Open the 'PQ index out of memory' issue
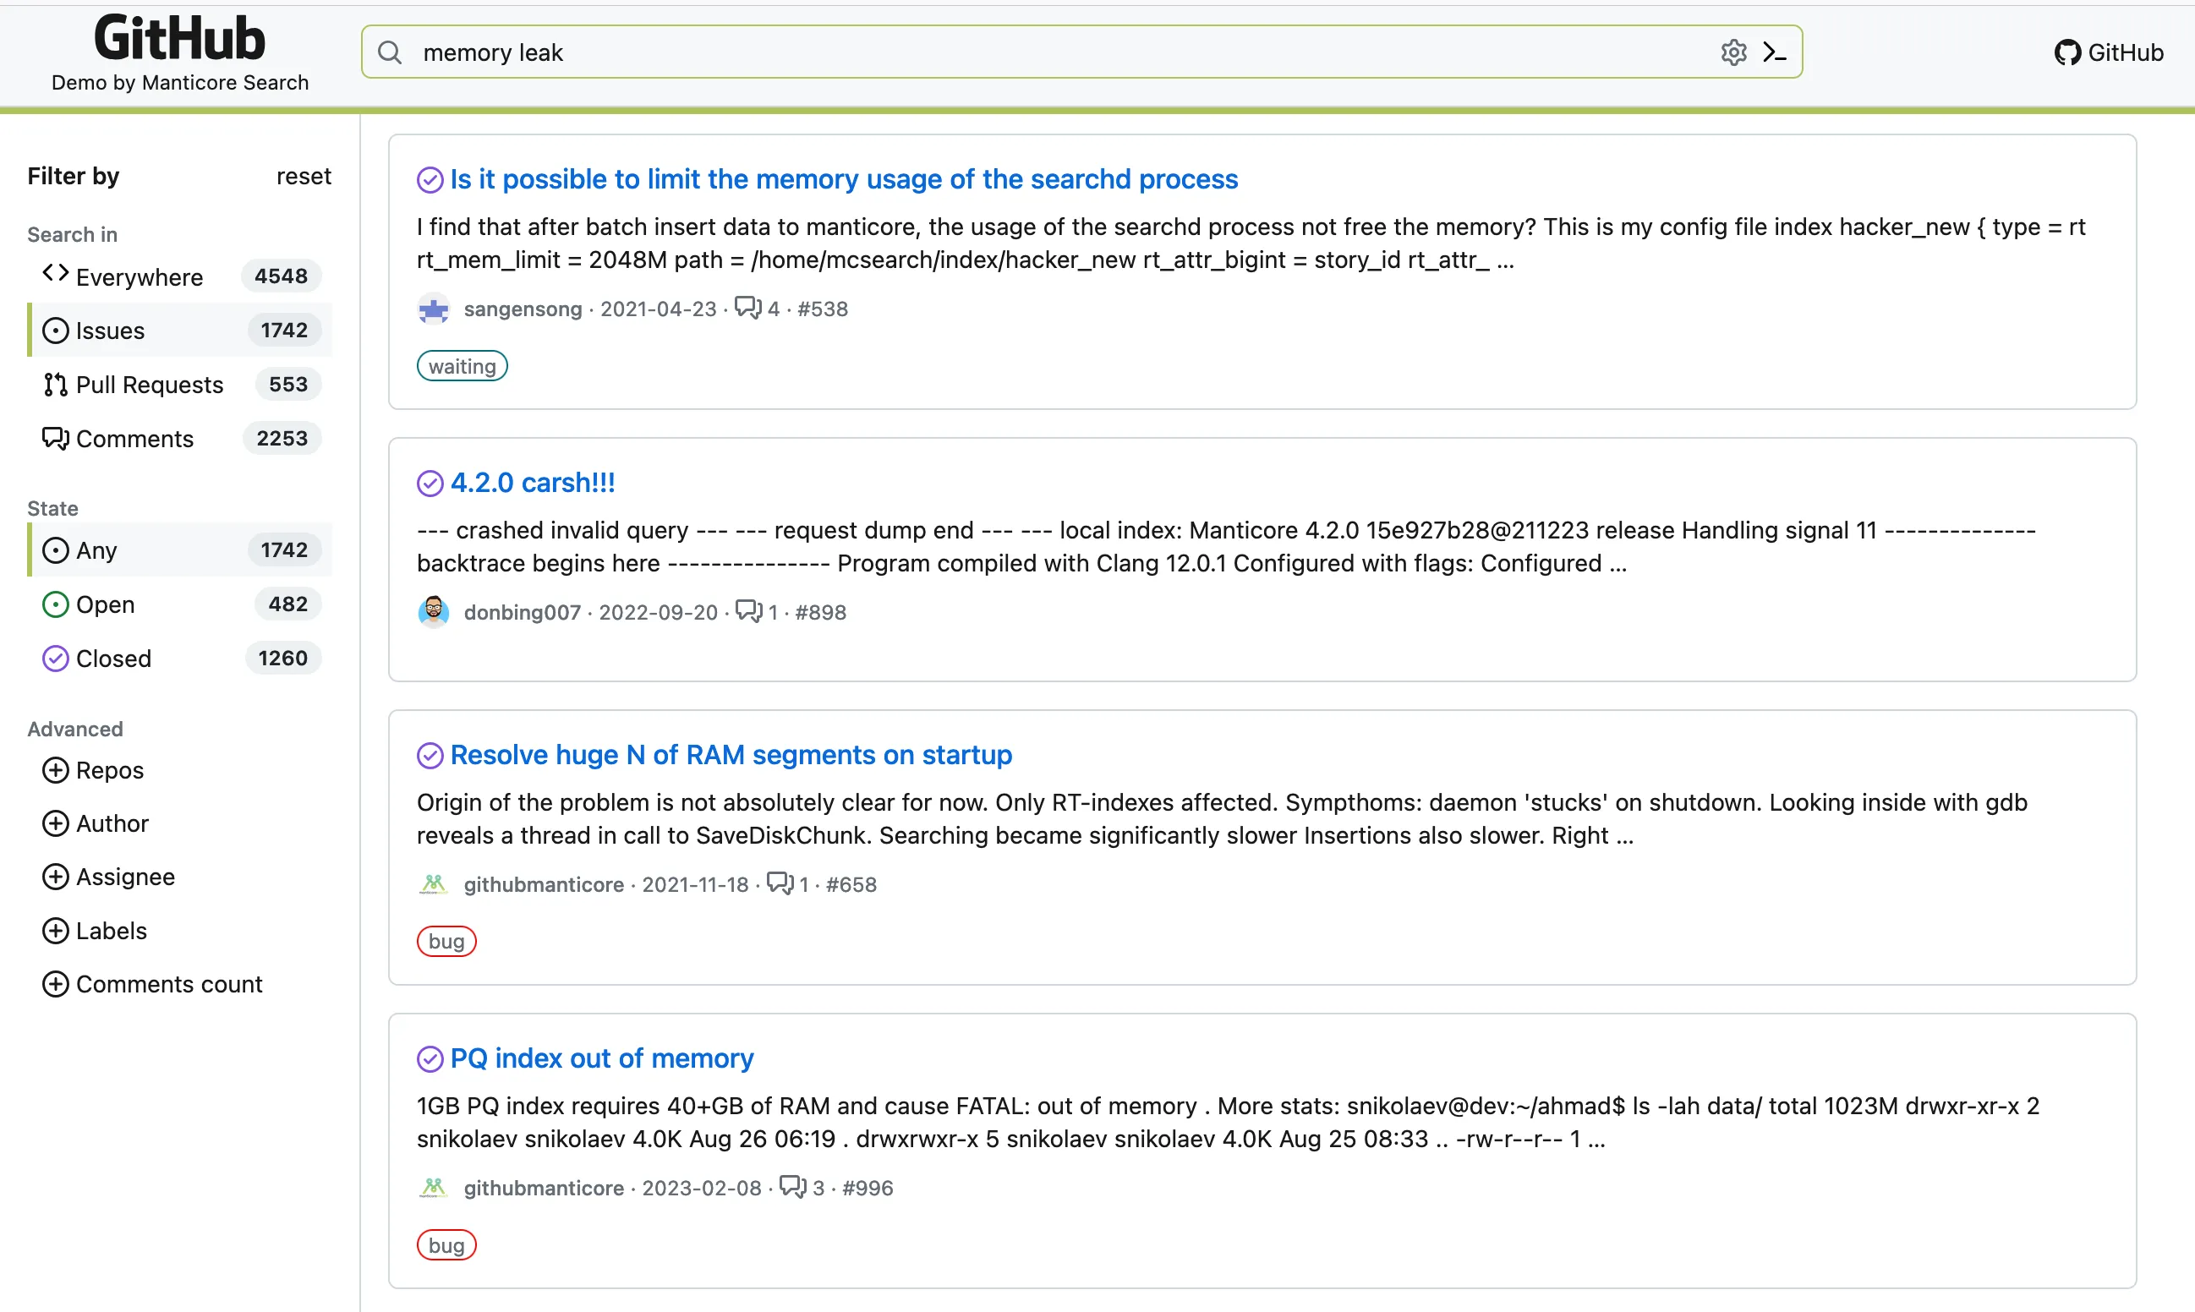This screenshot has width=2195, height=1312. 601,1058
